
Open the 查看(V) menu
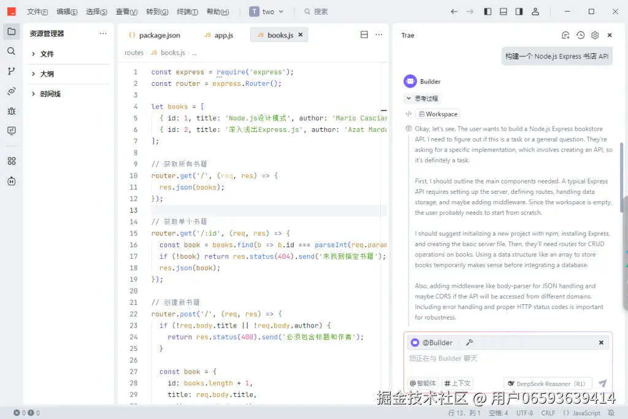126,12
